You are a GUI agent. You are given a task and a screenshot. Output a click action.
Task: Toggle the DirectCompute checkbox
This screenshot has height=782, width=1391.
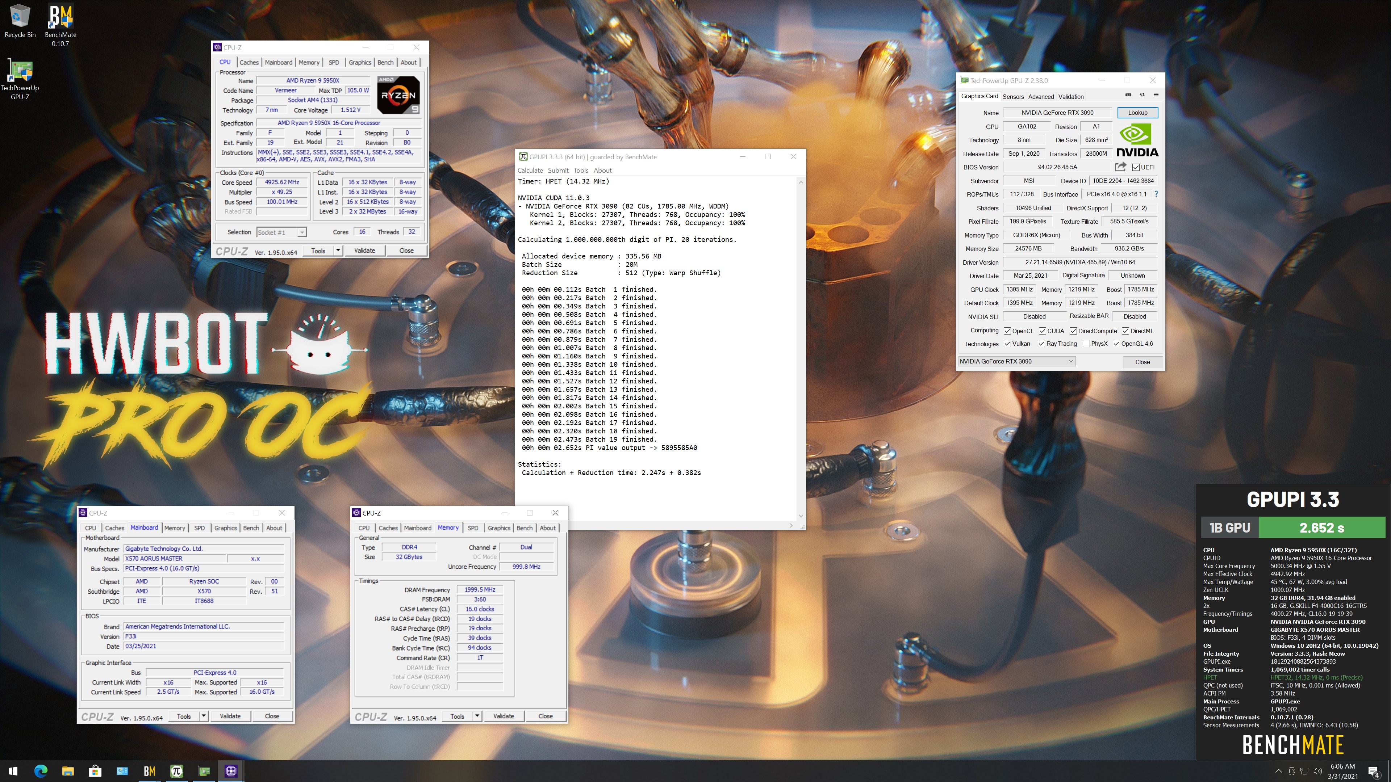tap(1073, 331)
